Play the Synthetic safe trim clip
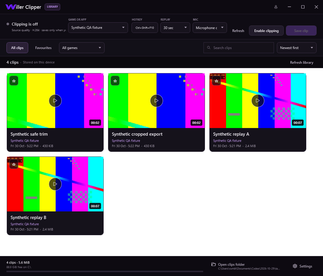This screenshot has height=276, width=323. (x=55, y=100)
